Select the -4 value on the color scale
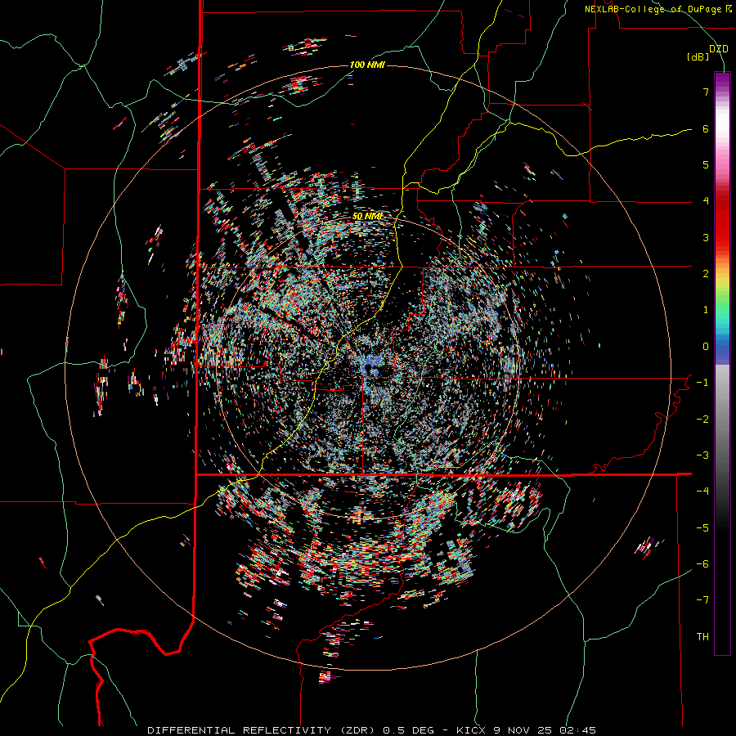The width and height of the screenshot is (736, 736). (x=702, y=491)
